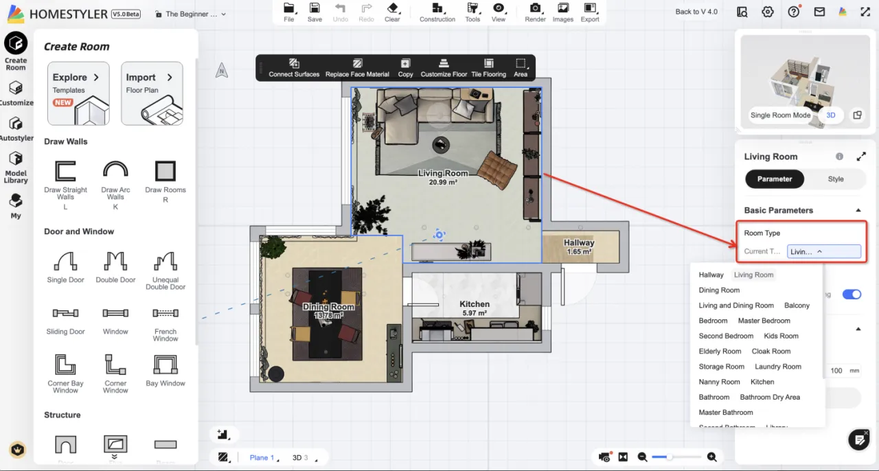The height and width of the screenshot is (471, 879).
Task: Collapse the Basic Parameters section
Action: point(858,211)
